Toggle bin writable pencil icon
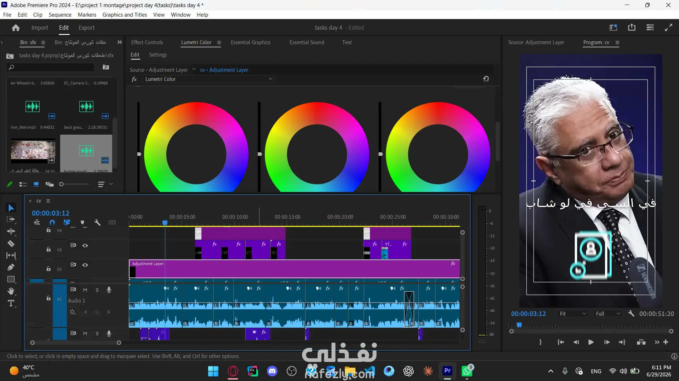The width and height of the screenshot is (679, 381). click(10, 184)
